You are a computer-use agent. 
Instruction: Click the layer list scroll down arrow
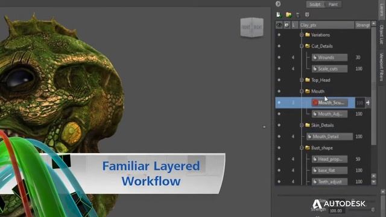coord(374,182)
